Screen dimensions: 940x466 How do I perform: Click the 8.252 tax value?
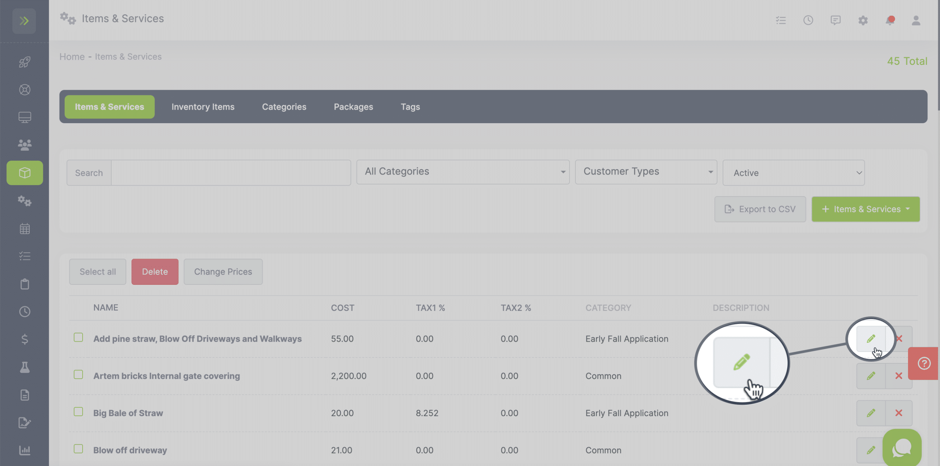pyautogui.click(x=427, y=413)
